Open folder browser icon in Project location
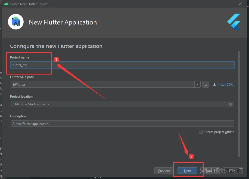 coord(231,104)
